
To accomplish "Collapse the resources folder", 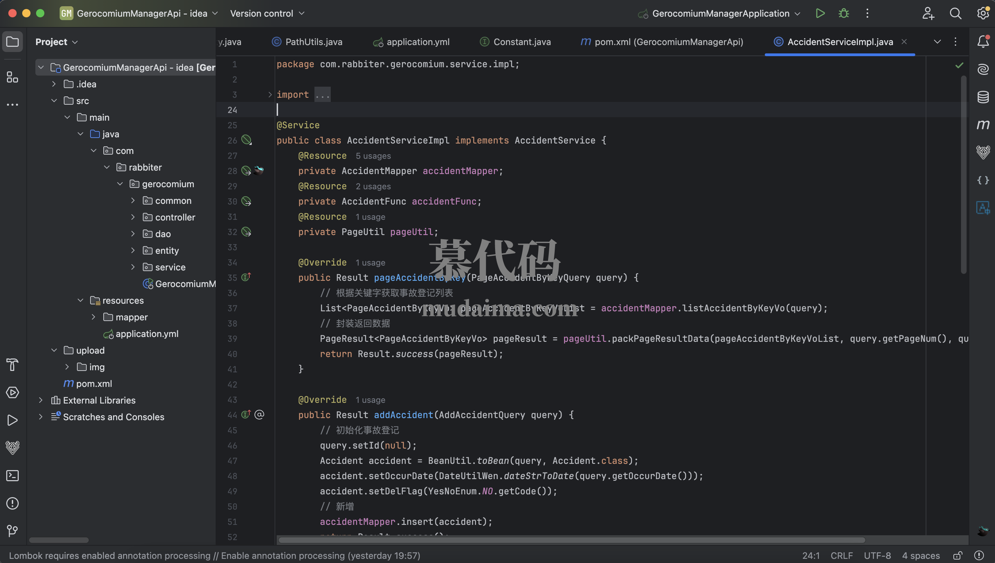I will (80, 301).
